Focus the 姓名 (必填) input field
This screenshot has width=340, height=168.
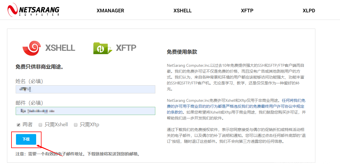click(85, 89)
